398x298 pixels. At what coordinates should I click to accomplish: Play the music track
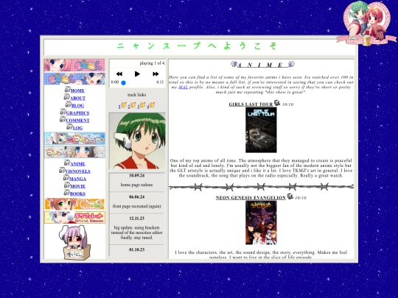[x=137, y=74]
